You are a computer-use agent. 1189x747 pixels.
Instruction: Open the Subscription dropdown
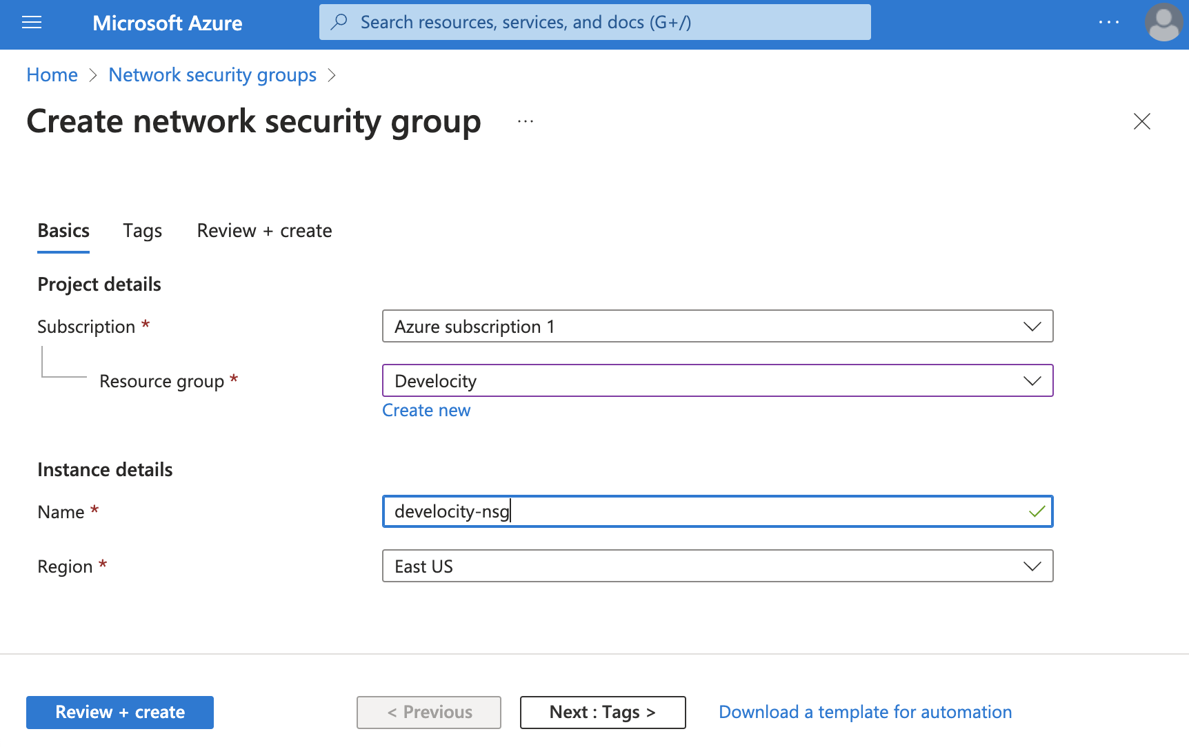[1032, 326]
